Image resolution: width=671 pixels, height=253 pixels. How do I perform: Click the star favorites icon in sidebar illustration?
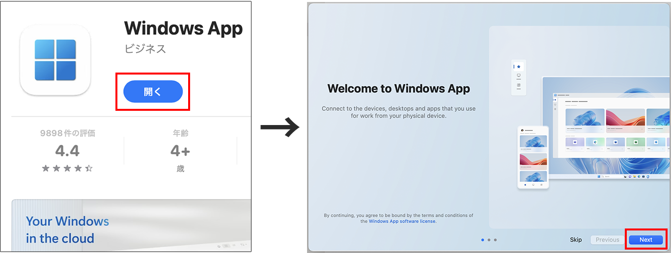pyautogui.click(x=518, y=67)
